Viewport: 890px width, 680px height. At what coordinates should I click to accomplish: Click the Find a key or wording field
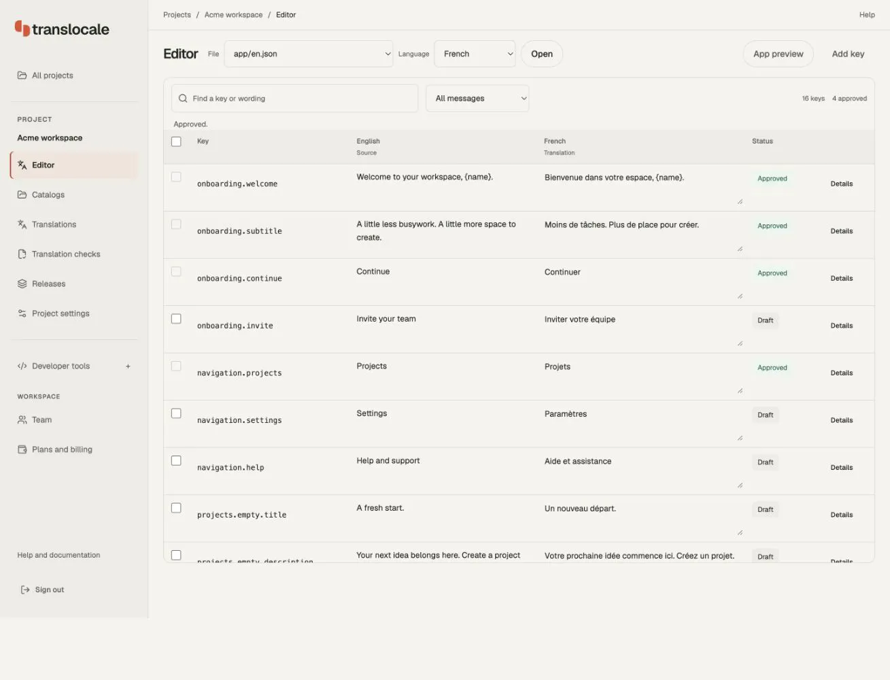(295, 99)
